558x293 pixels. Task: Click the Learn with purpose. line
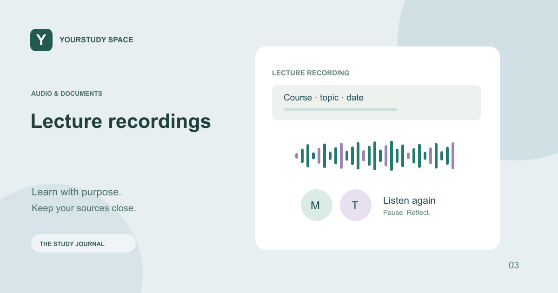pos(76,192)
